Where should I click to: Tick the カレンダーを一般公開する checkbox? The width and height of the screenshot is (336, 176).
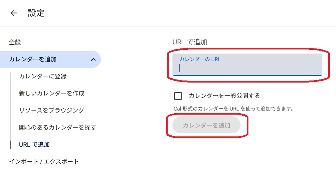[x=178, y=96]
